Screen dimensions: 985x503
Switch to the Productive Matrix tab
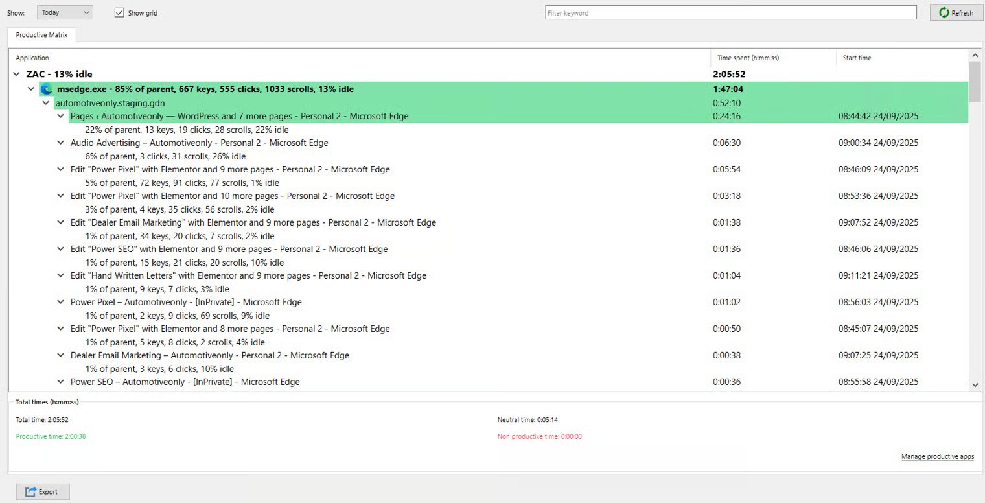(x=41, y=35)
